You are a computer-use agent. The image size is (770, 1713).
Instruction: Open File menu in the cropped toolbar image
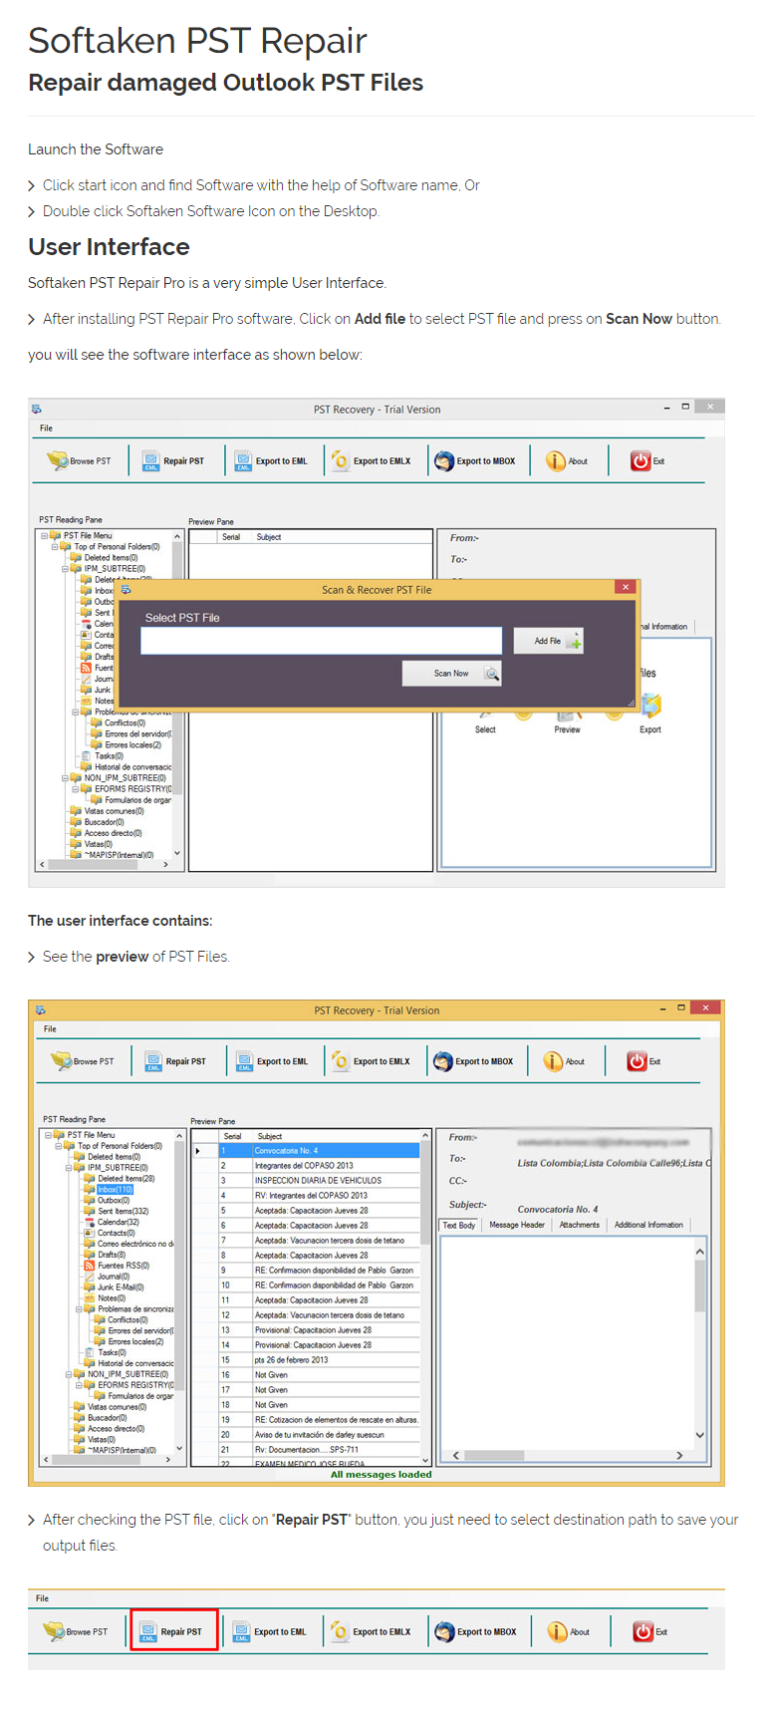click(x=43, y=1598)
